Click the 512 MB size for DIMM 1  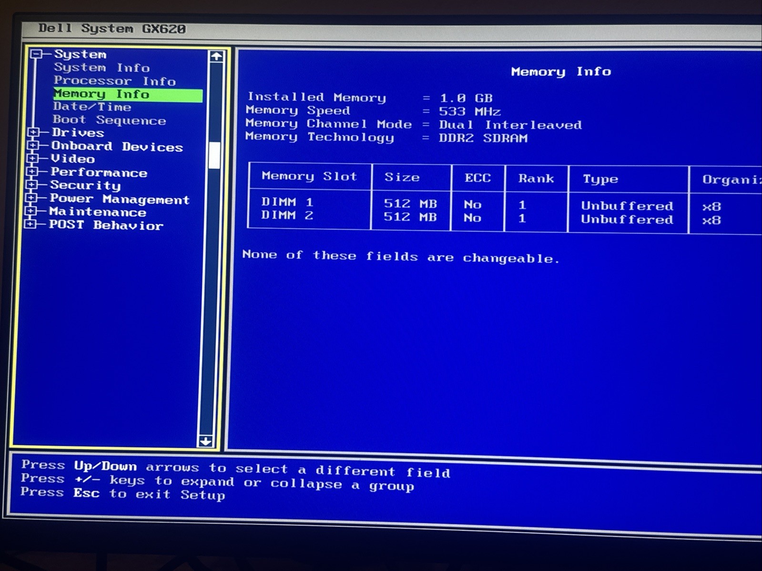[410, 204]
